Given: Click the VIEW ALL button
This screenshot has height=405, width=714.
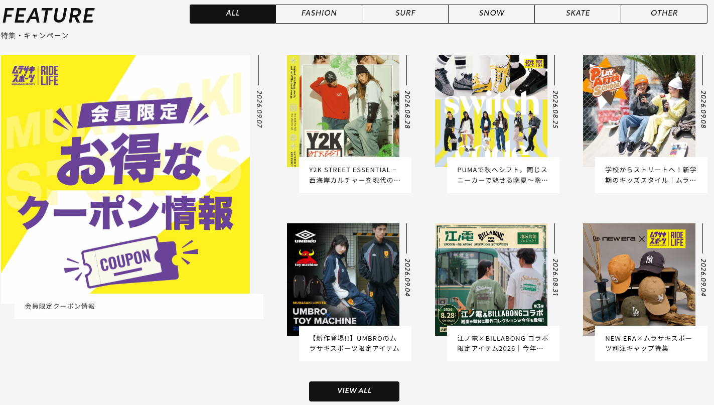Looking at the screenshot, I should [354, 391].
